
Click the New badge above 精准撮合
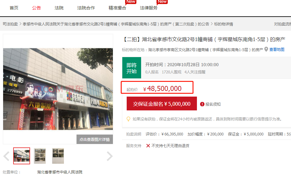pos(131,2)
